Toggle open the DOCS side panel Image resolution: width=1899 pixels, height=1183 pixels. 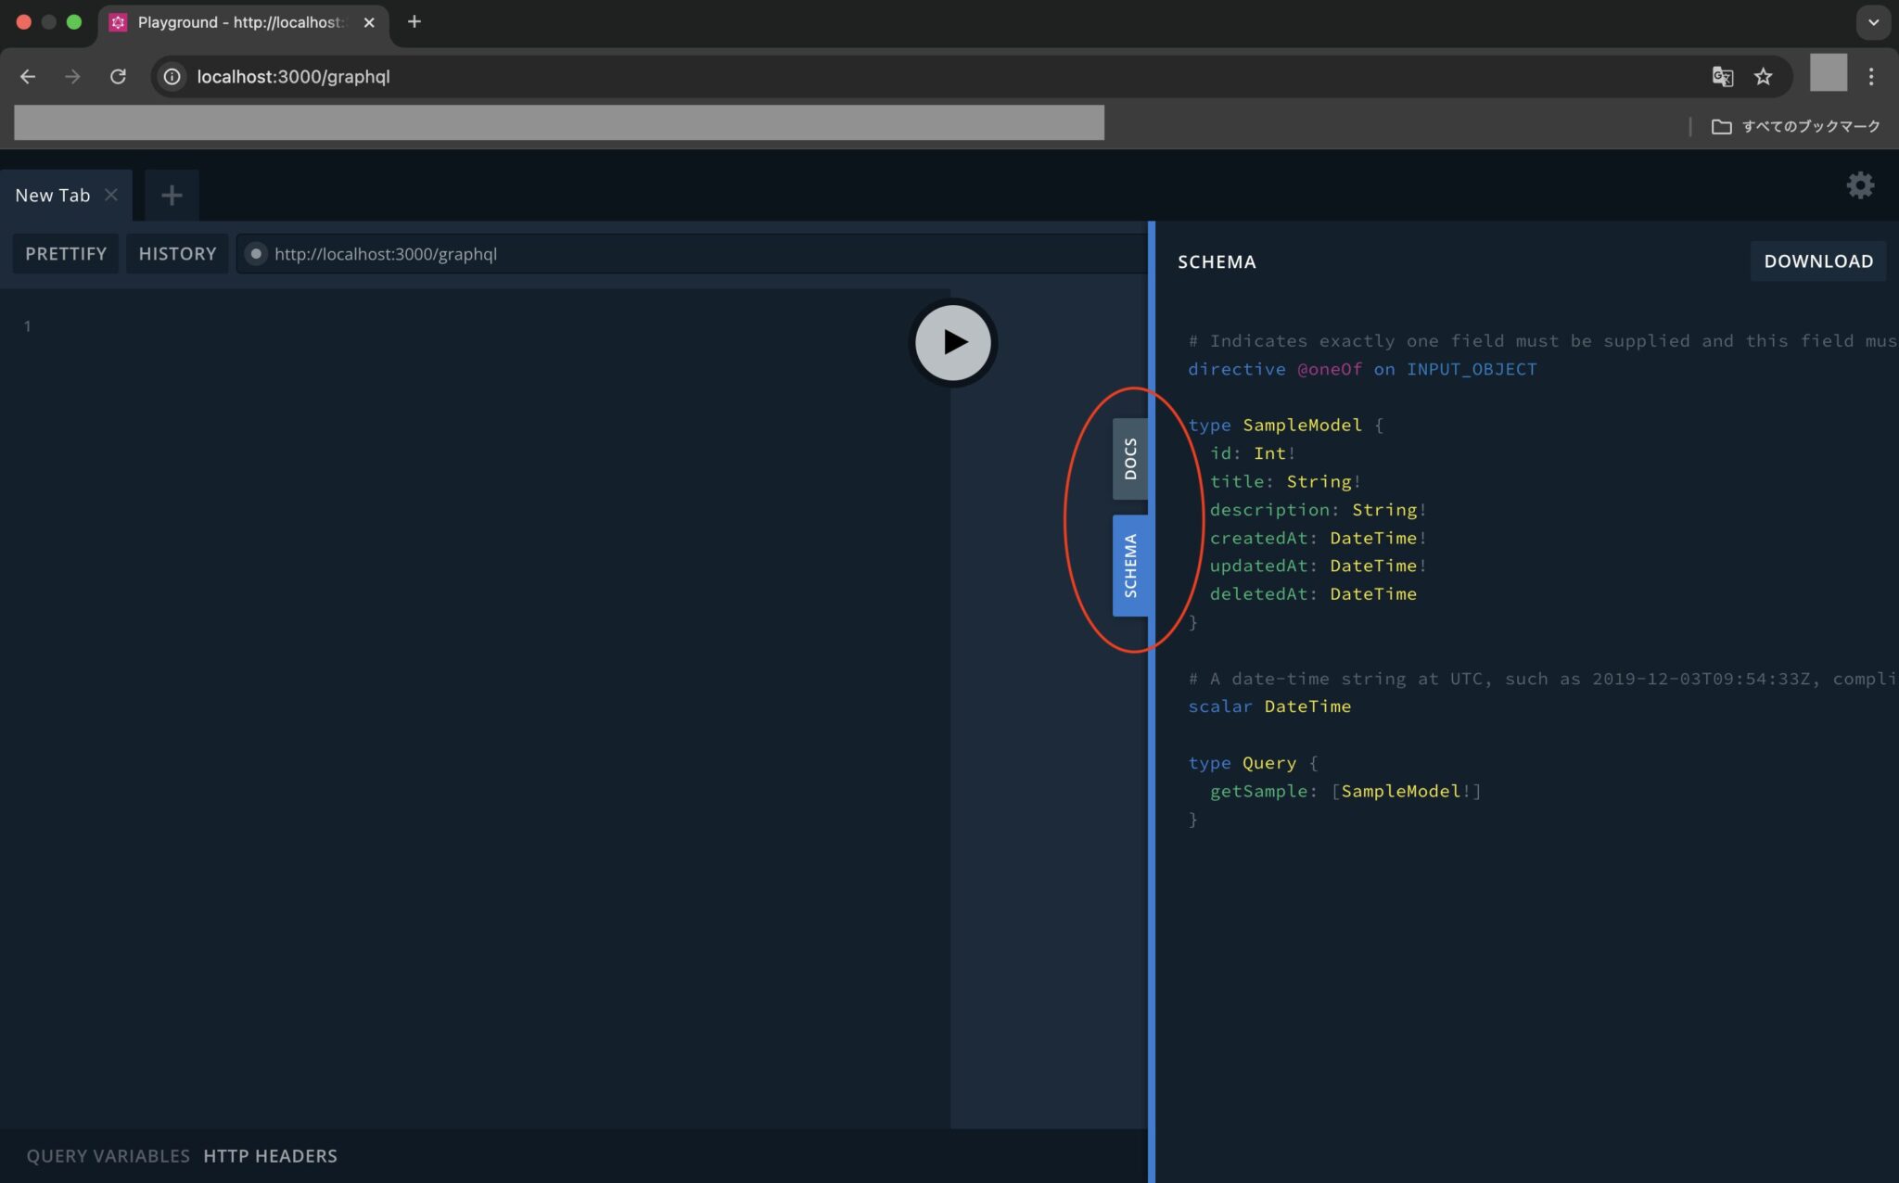[1131, 458]
